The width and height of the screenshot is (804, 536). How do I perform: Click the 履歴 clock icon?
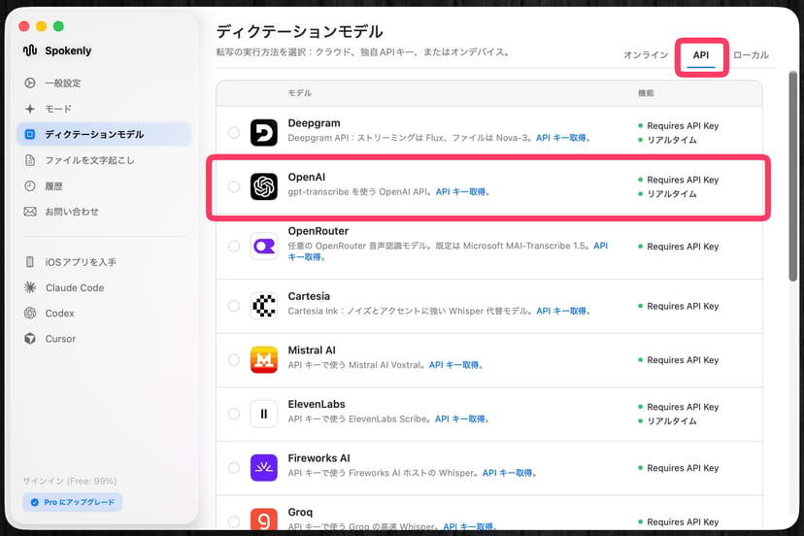pyautogui.click(x=30, y=185)
